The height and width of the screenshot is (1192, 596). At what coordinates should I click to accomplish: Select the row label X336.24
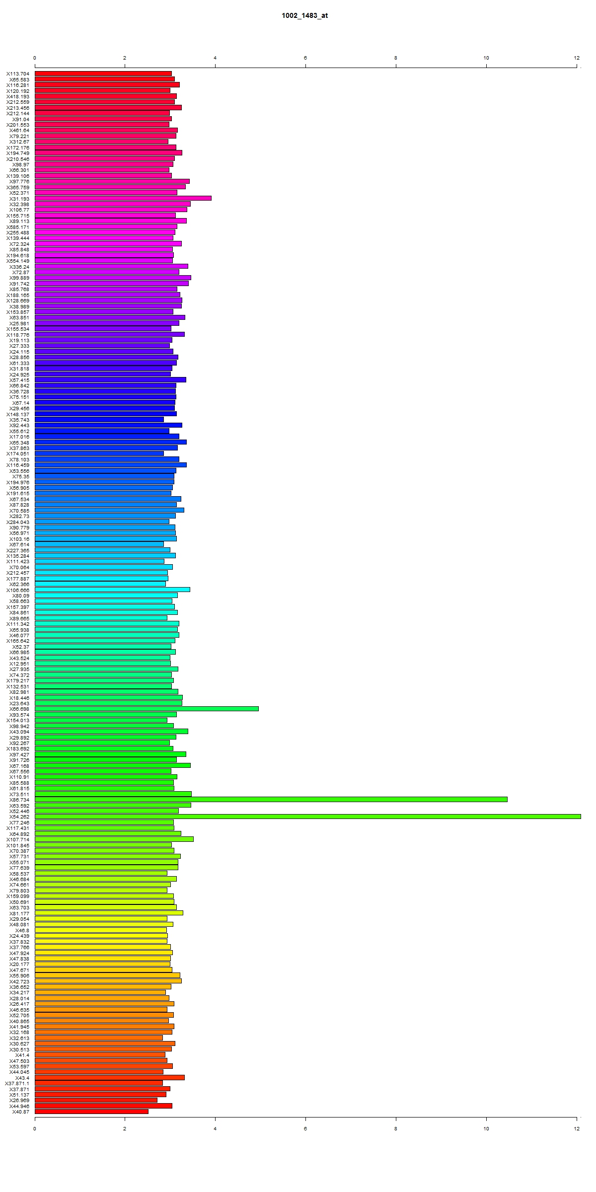coord(19,267)
